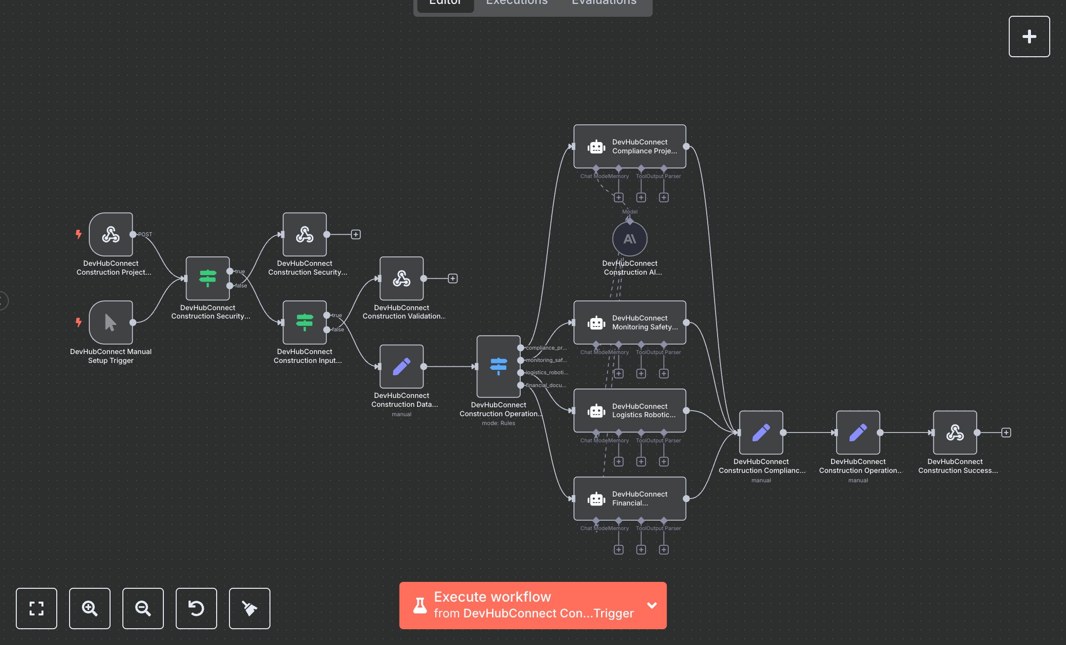1066x645 pixels.
Task: Click the add node plus button
Action: [1029, 36]
